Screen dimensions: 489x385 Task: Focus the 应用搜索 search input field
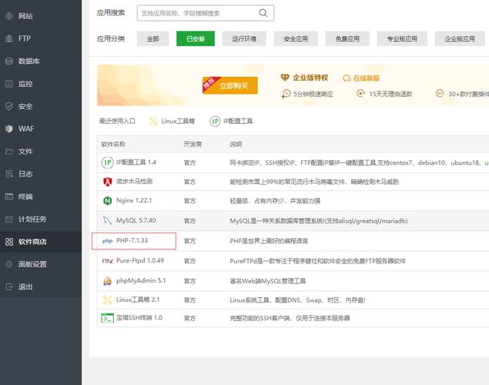point(206,13)
